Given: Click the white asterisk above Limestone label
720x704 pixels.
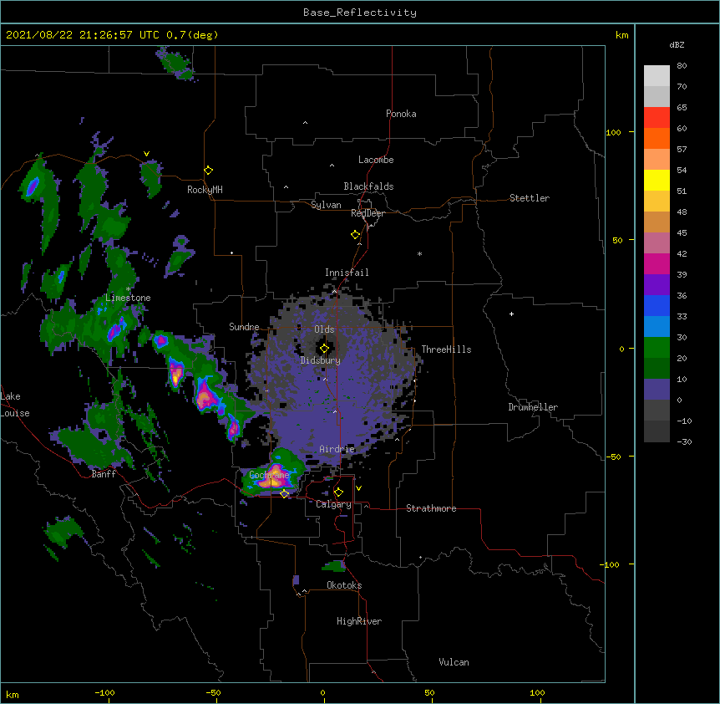Looking at the screenshot, I should 128,289.
